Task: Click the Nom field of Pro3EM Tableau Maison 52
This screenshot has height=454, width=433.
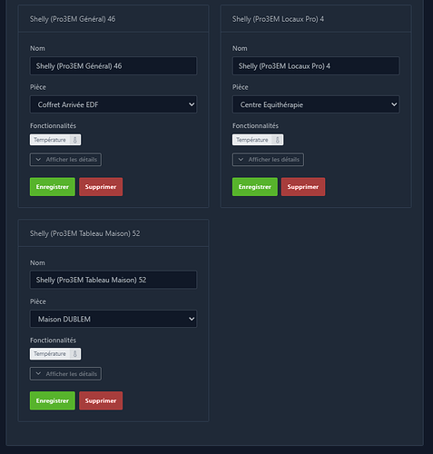Action: [x=113, y=280]
